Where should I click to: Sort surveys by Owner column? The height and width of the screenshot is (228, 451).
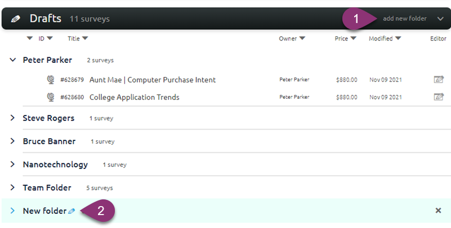coord(292,39)
